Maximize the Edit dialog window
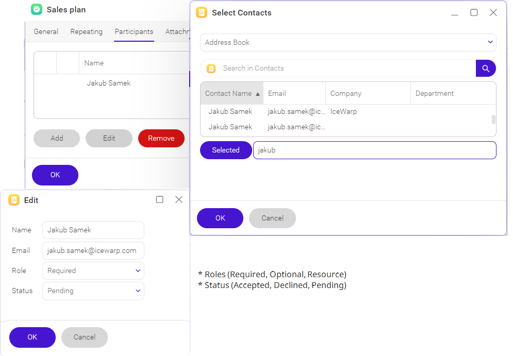This screenshot has height=356, width=513. point(160,199)
